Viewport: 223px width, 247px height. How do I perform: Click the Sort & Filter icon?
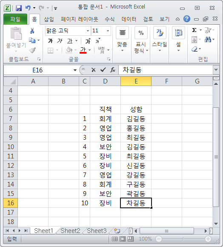[x=208, y=30]
